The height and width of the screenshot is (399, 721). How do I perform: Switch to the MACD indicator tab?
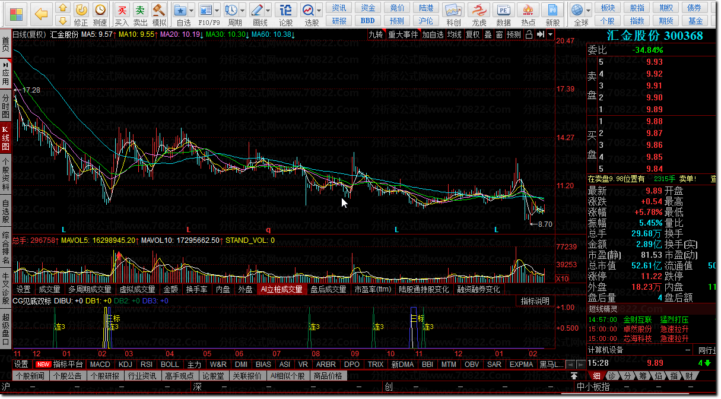100,365
